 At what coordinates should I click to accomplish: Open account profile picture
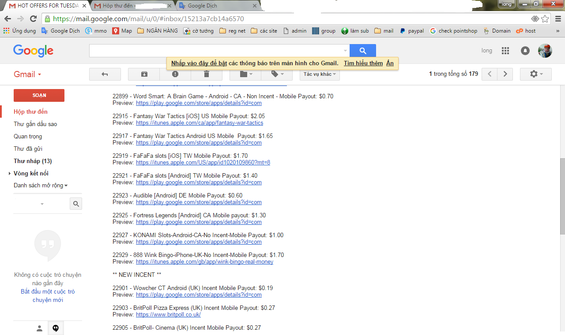point(545,51)
